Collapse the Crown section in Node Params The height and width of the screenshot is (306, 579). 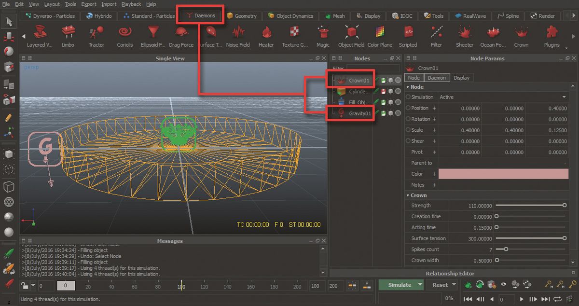click(x=408, y=195)
